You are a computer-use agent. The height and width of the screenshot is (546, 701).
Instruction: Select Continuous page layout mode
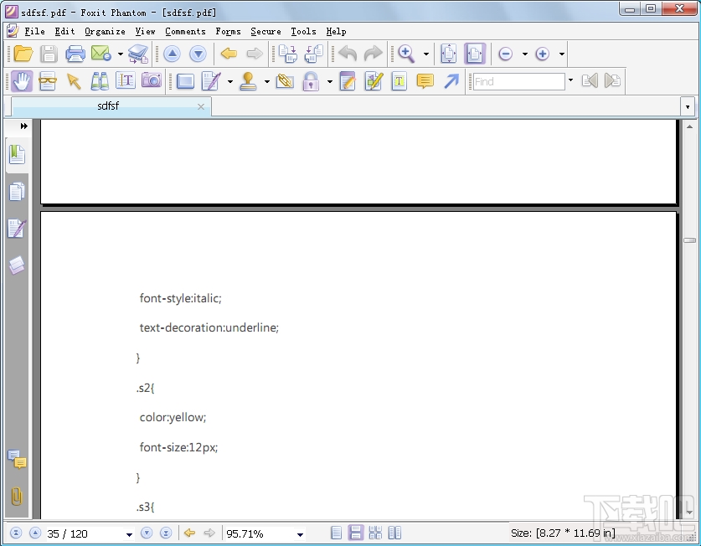356,533
